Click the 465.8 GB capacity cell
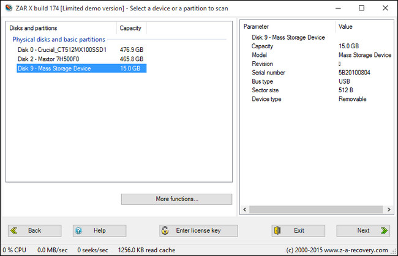The width and height of the screenshot is (398, 256). point(132,59)
